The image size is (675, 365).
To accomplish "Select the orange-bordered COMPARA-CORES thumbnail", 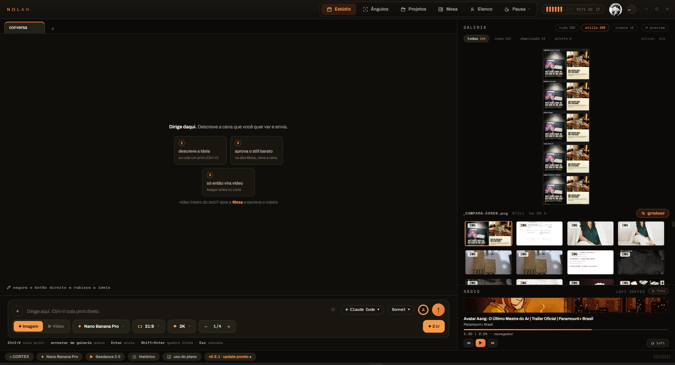I will [x=488, y=233].
